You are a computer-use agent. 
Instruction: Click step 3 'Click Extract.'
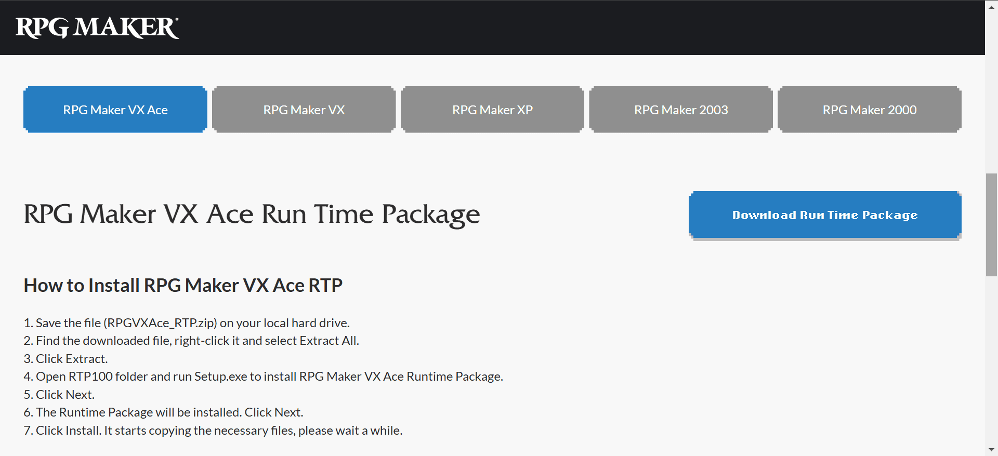pos(66,359)
